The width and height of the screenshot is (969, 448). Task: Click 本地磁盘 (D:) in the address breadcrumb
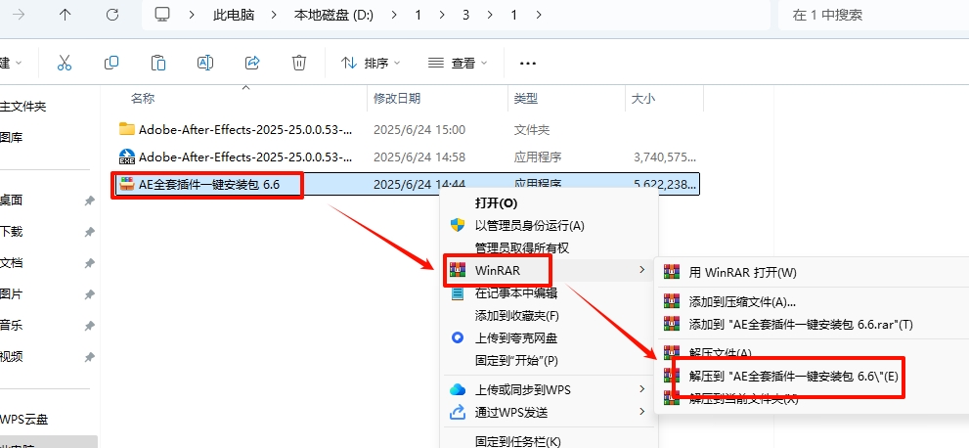(x=333, y=15)
